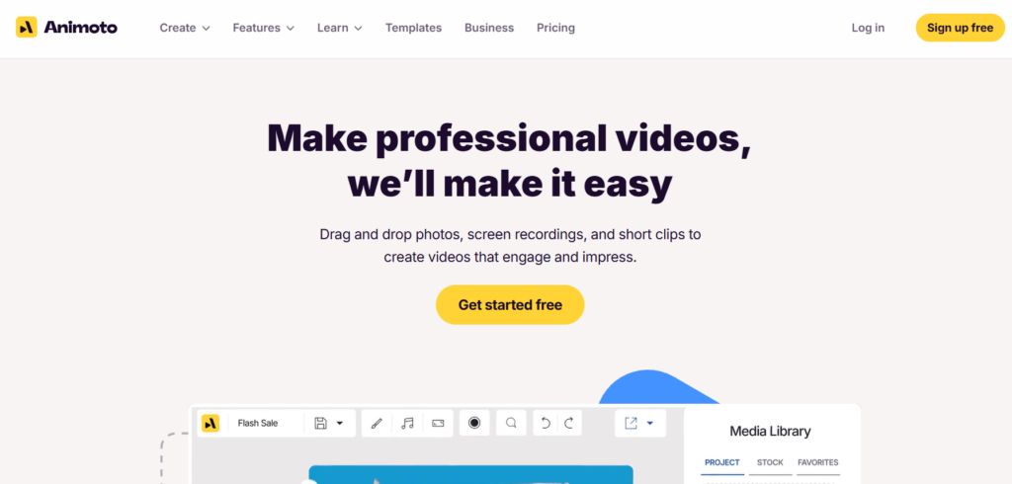Click the Media Library heading

click(x=770, y=431)
